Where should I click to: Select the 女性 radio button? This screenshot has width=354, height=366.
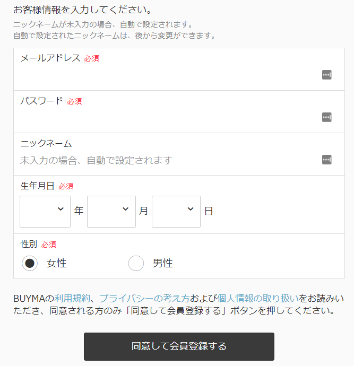(x=30, y=263)
